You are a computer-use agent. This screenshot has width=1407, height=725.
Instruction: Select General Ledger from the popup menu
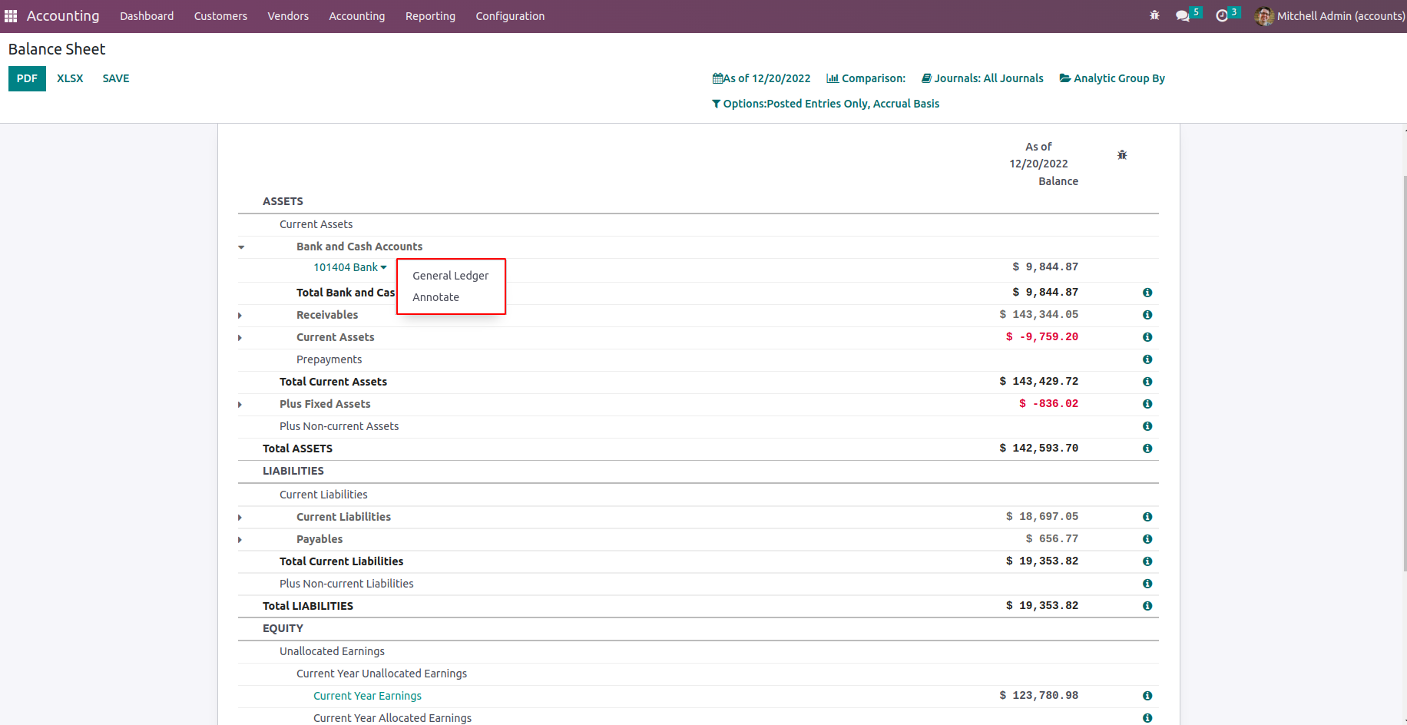coord(451,276)
